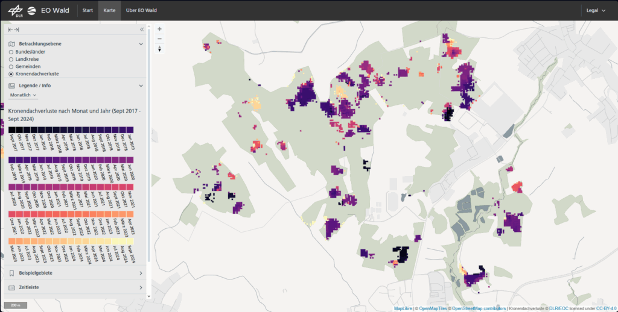Toggle sidebar width with the arrows icon

[x=13, y=30]
